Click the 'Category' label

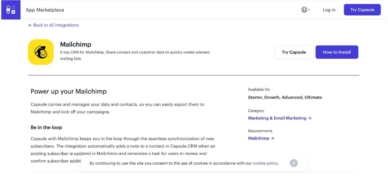[256, 111]
